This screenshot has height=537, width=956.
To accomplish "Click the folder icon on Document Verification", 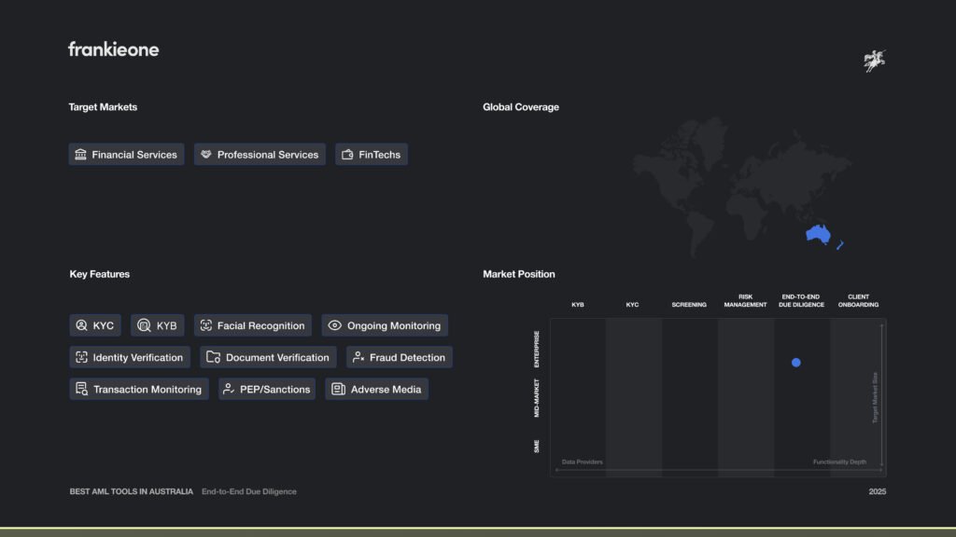I will [x=213, y=357].
